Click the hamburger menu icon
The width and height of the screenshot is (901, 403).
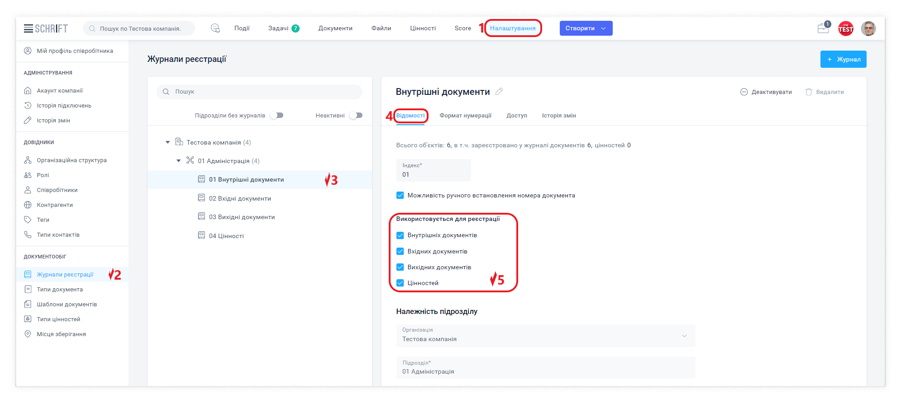[29, 28]
